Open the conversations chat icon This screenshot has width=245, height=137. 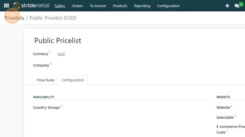pos(237,6)
